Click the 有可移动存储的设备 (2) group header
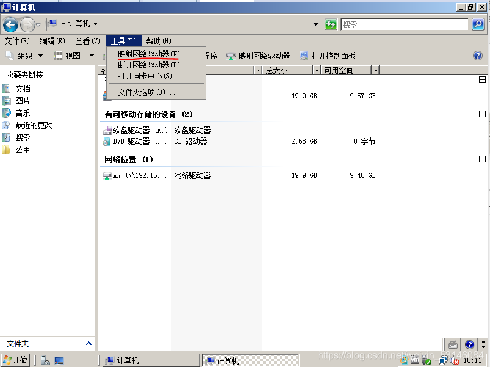This screenshot has height=367, width=490. (149, 114)
